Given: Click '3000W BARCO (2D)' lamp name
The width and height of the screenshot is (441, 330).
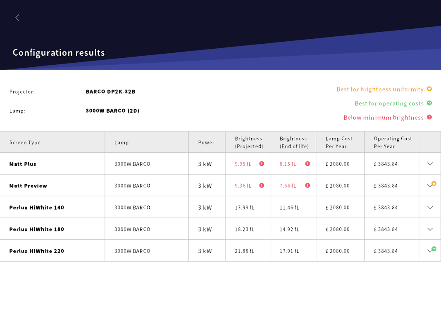Looking at the screenshot, I should (112, 111).
